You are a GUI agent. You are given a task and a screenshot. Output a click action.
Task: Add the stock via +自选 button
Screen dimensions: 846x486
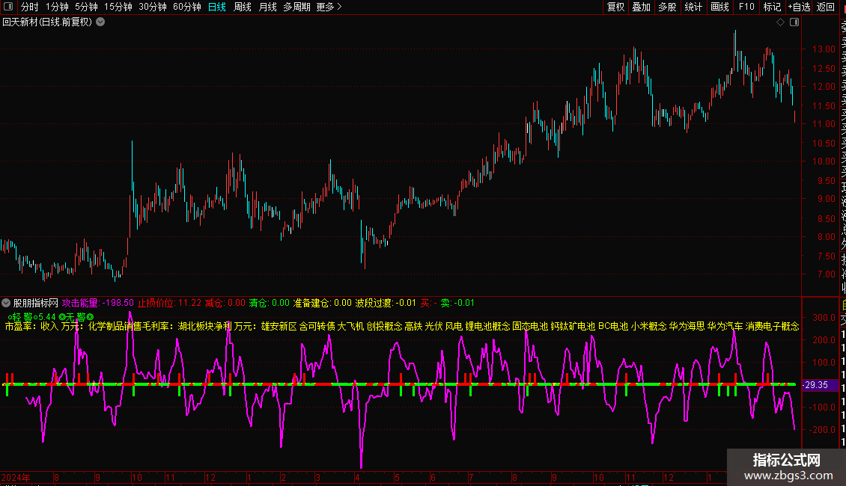click(x=799, y=7)
